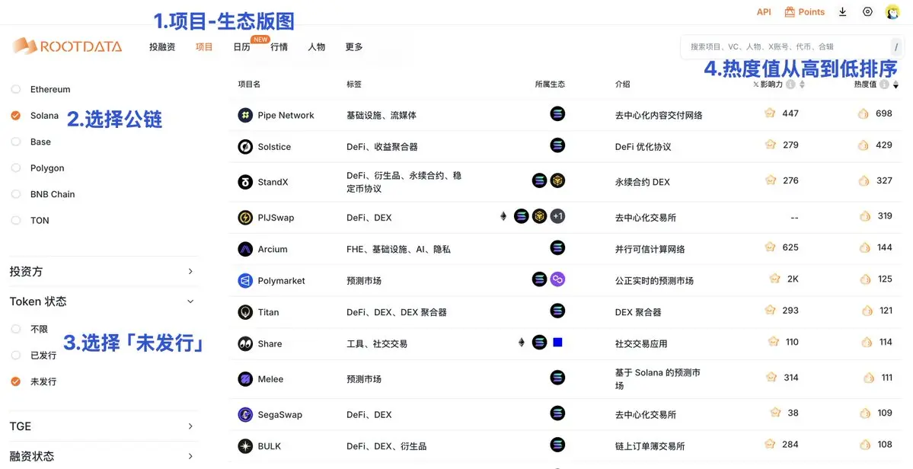The width and height of the screenshot is (913, 469).
Task: Open the Points link
Action: [811, 11]
